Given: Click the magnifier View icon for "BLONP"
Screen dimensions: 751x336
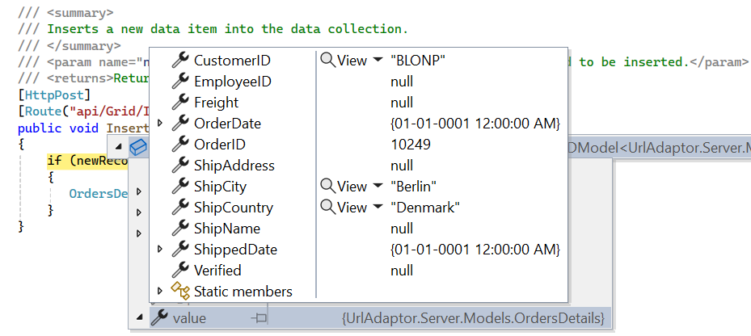Looking at the screenshot, I should point(328,61).
